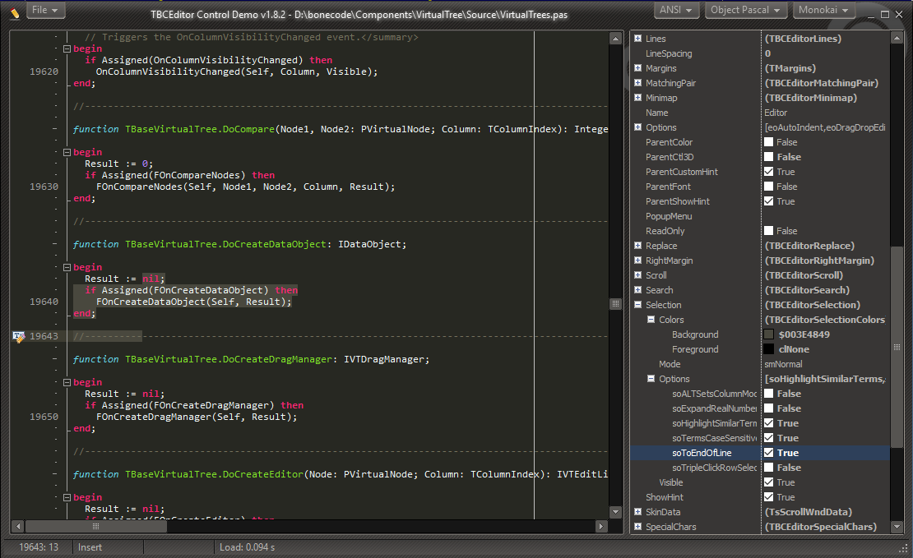Viewport: 913px width, 558px height.
Task: Open the Monokai color scheme dropdown
Action: (x=823, y=10)
